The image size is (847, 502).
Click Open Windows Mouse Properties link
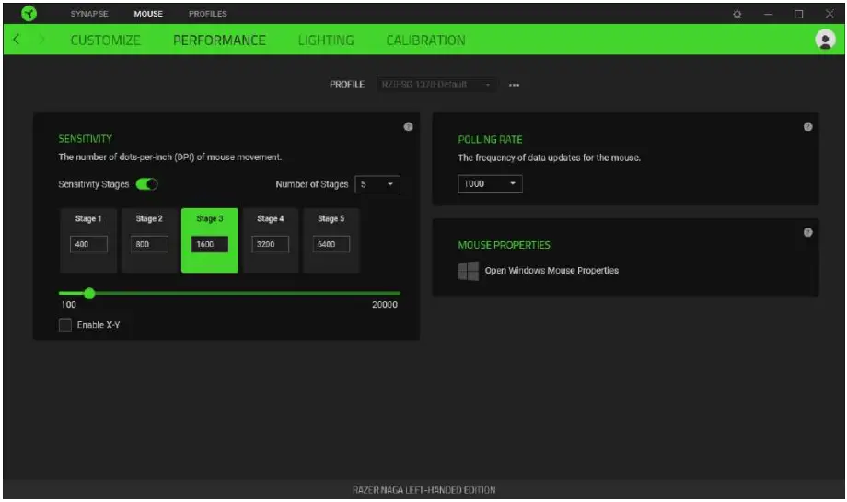tap(551, 270)
